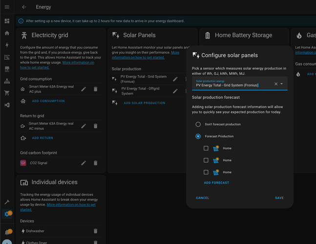This screenshot has height=244, width=316.
Task: Click the back arrow next to Energy
Action: [x=24, y=7]
